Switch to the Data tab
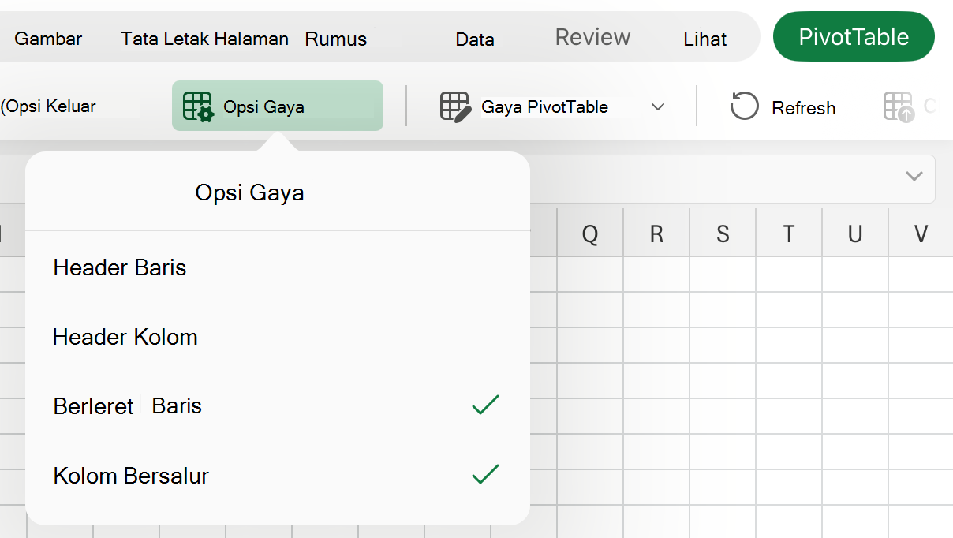Image resolution: width=953 pixels, height=538 pixels. tap(475, 39)
